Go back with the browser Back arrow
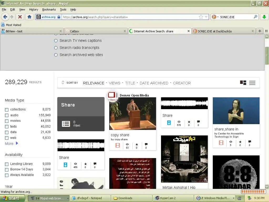Viewport: 269px width, 202px height. coord(5,17)
